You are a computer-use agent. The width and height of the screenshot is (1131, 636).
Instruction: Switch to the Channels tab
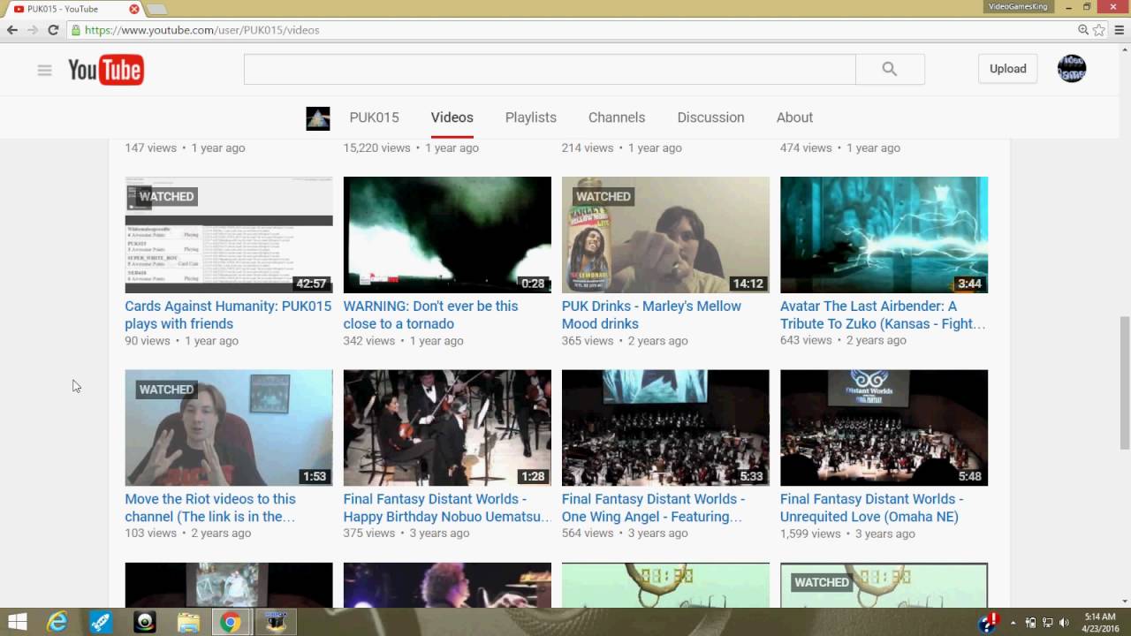click(617, 117)
